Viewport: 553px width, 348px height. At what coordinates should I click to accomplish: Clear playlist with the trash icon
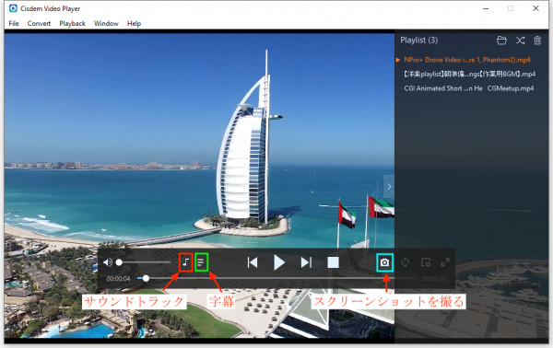point(537,41)
